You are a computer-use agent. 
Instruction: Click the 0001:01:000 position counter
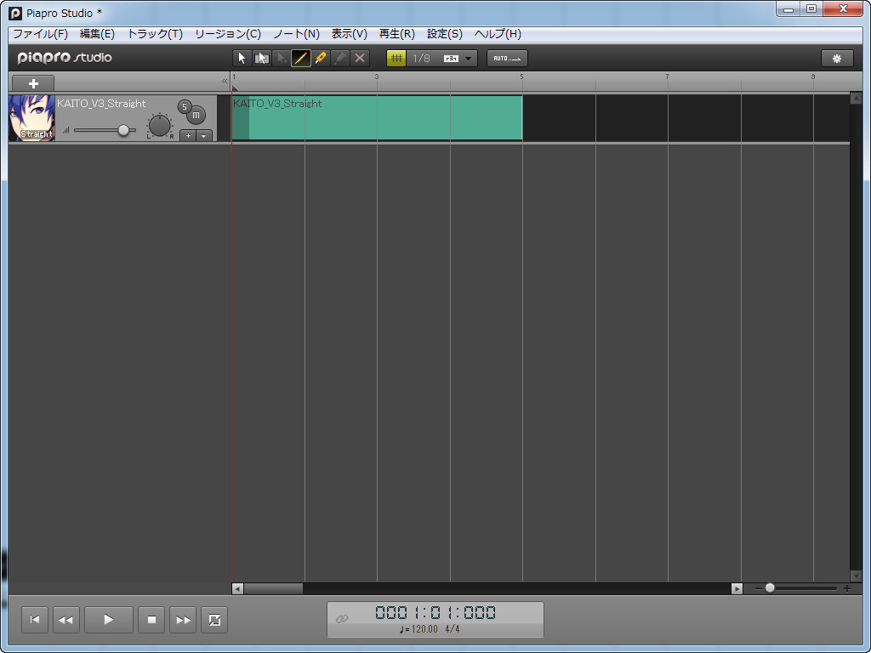435,613
